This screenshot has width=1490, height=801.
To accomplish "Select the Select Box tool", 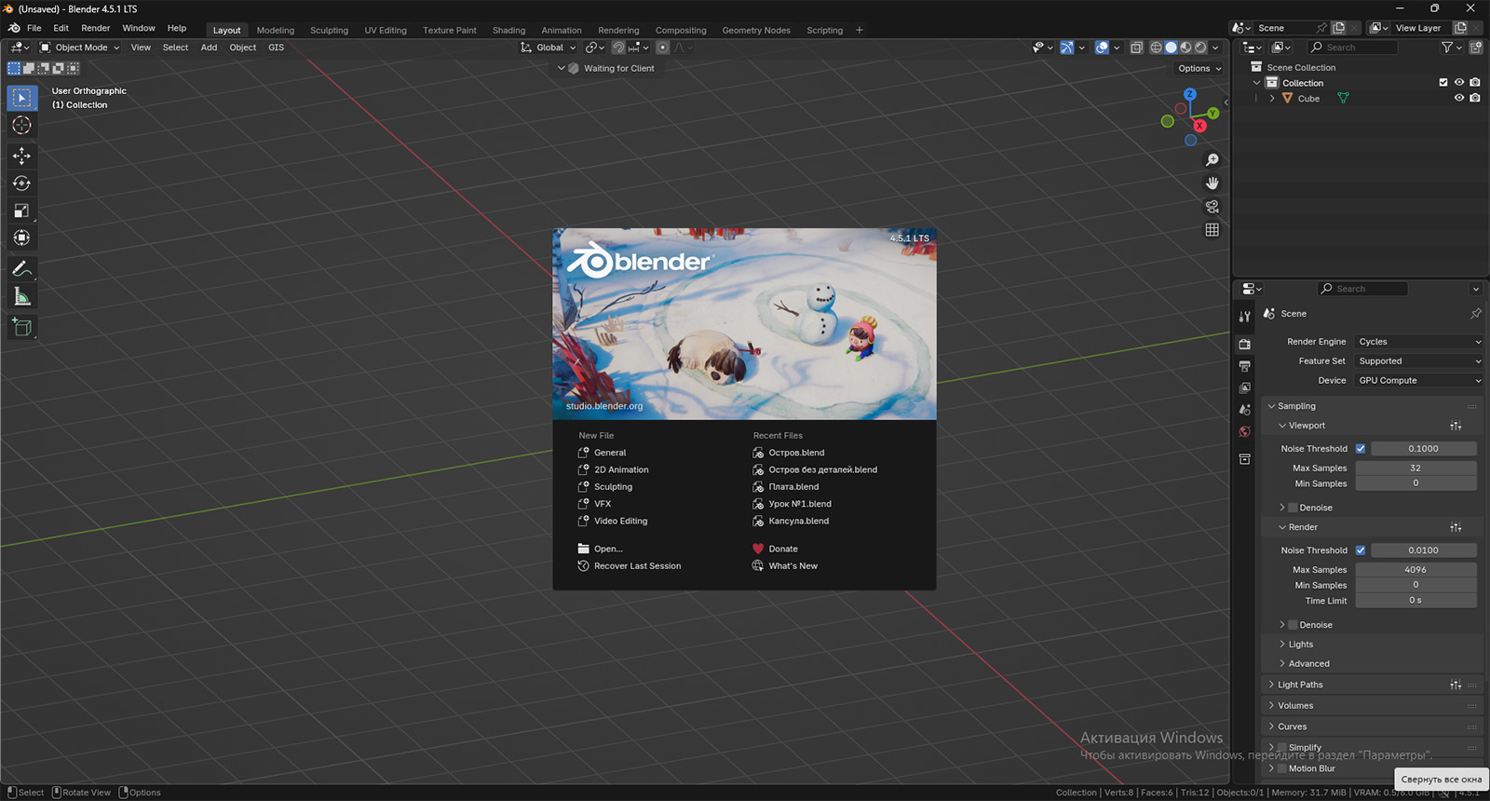I will tap(22, 98).
